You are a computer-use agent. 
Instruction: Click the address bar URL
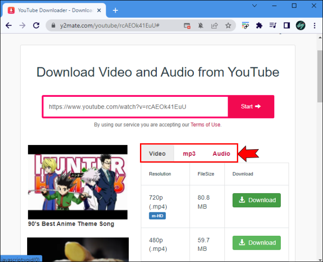[x=110, y=26]
